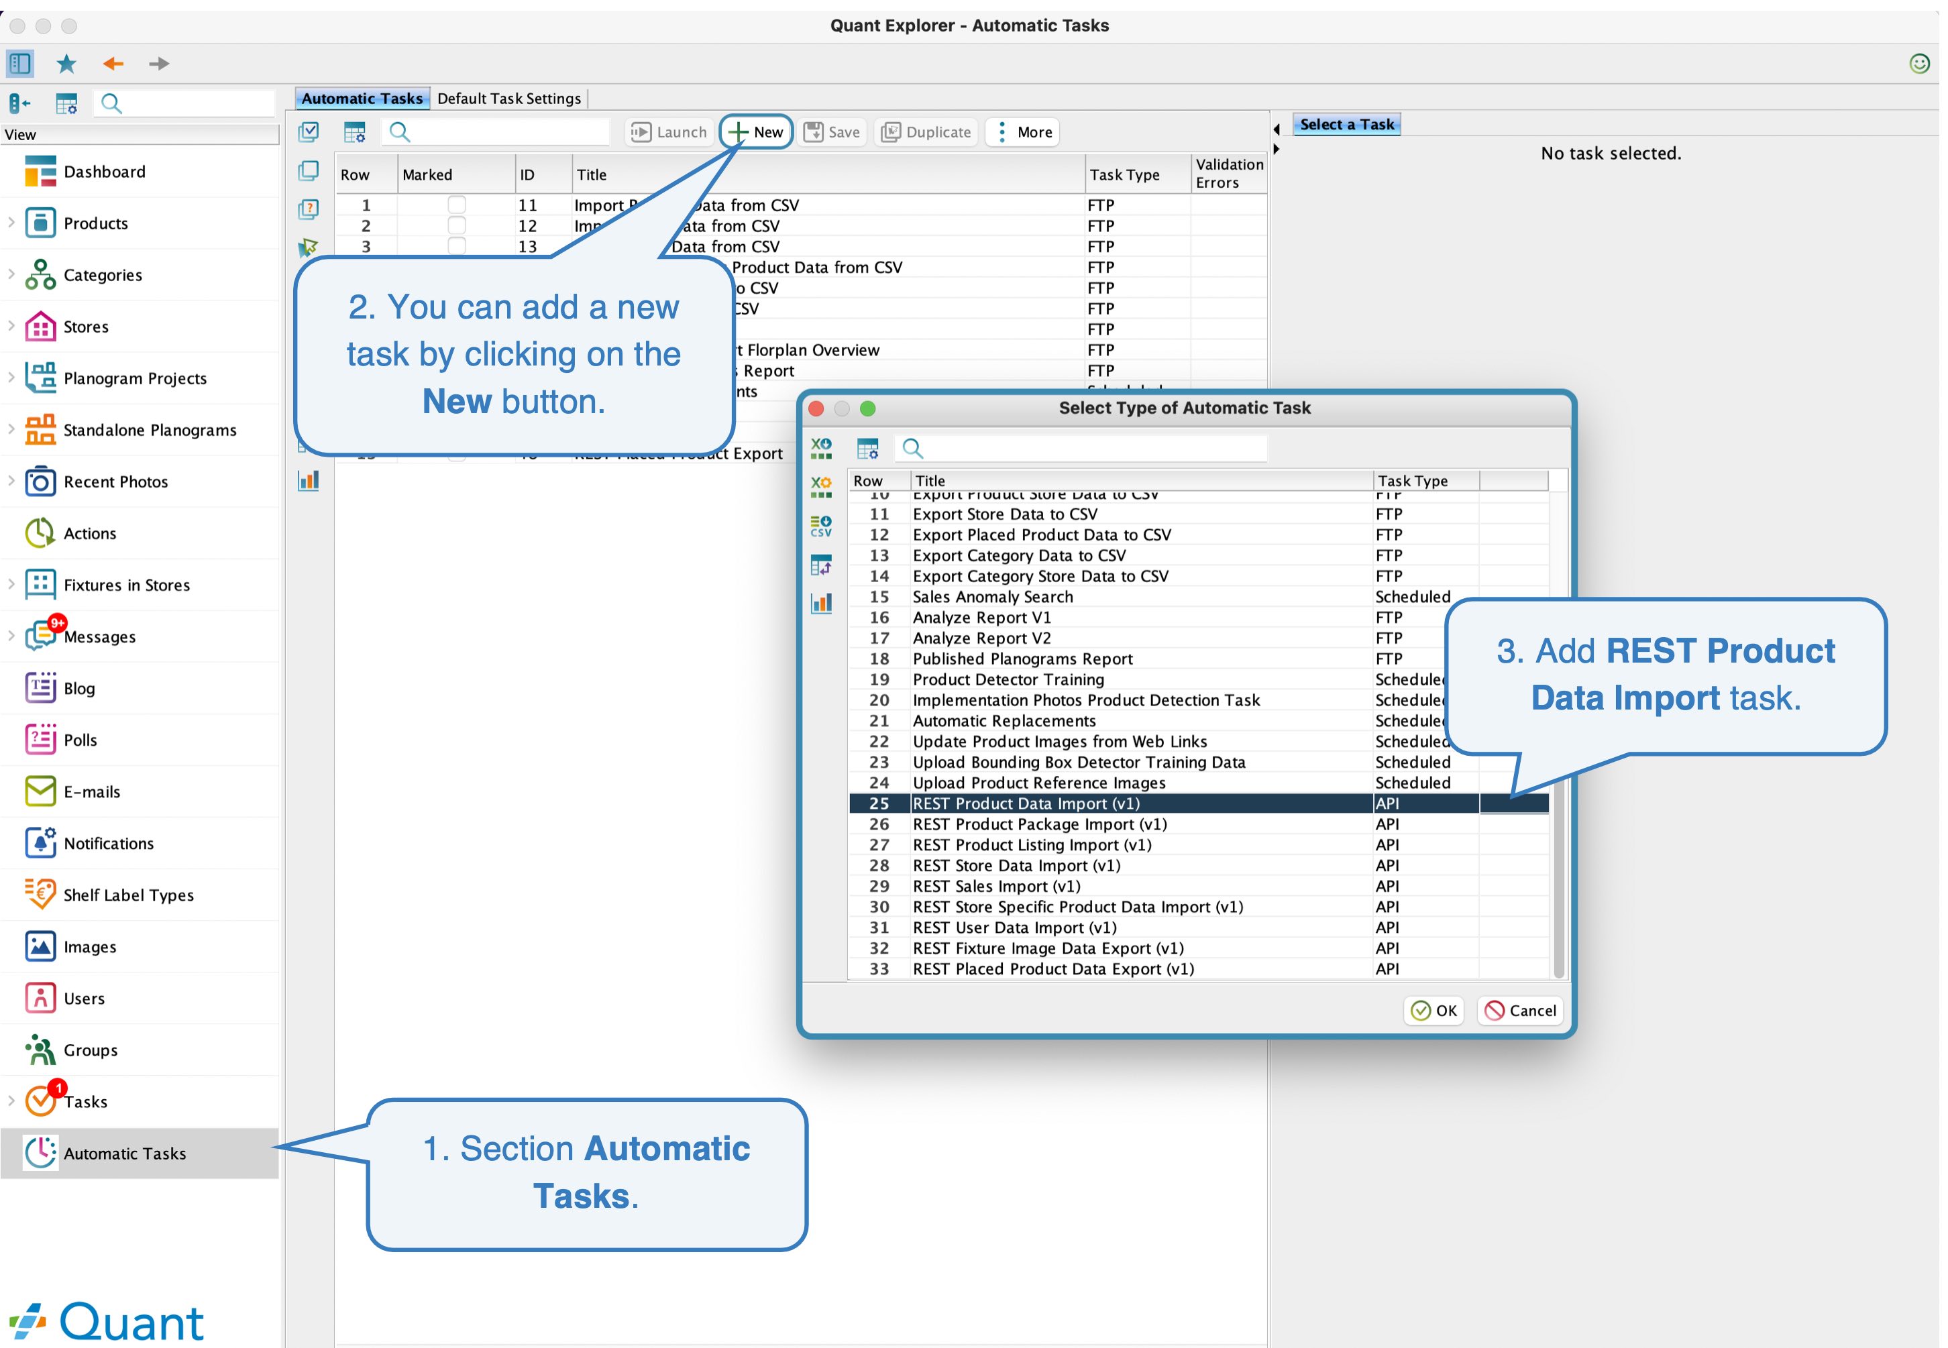1948x1348 pixels.
Task: Go forward with the gray arrow
Action: coord(159,63)
